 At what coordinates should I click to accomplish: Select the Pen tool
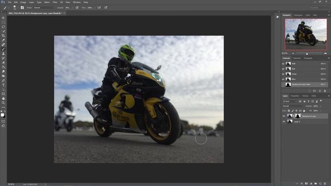click(3, 81)
